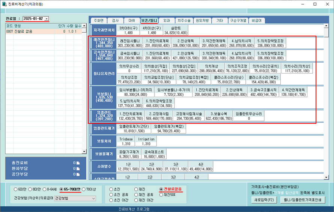Click the document icon beside 환자부담

pyautogui.click(x=78, y=168)
